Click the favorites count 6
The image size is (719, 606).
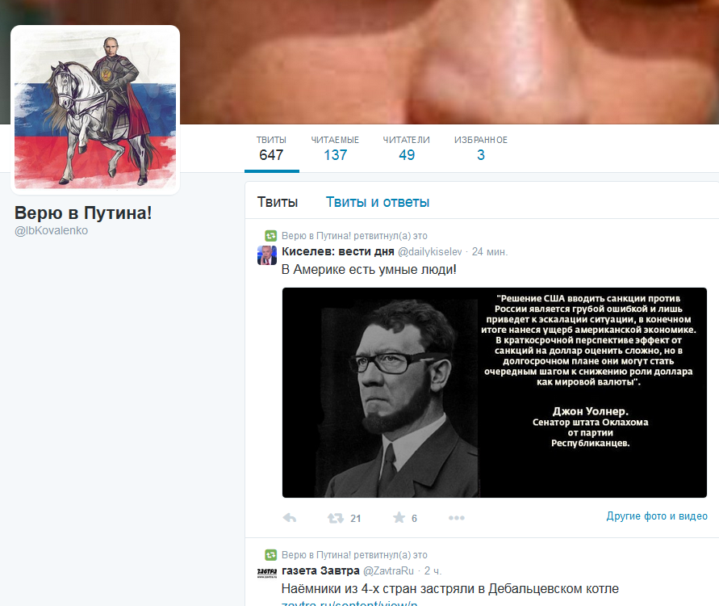click(414, 518)
